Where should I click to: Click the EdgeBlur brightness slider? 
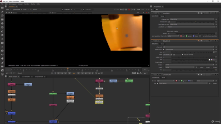pos(193,62)
